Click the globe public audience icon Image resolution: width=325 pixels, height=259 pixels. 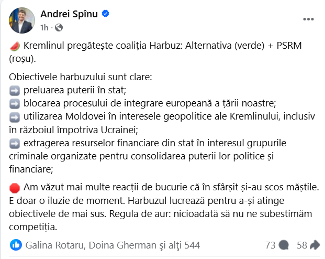coord(58,27)
